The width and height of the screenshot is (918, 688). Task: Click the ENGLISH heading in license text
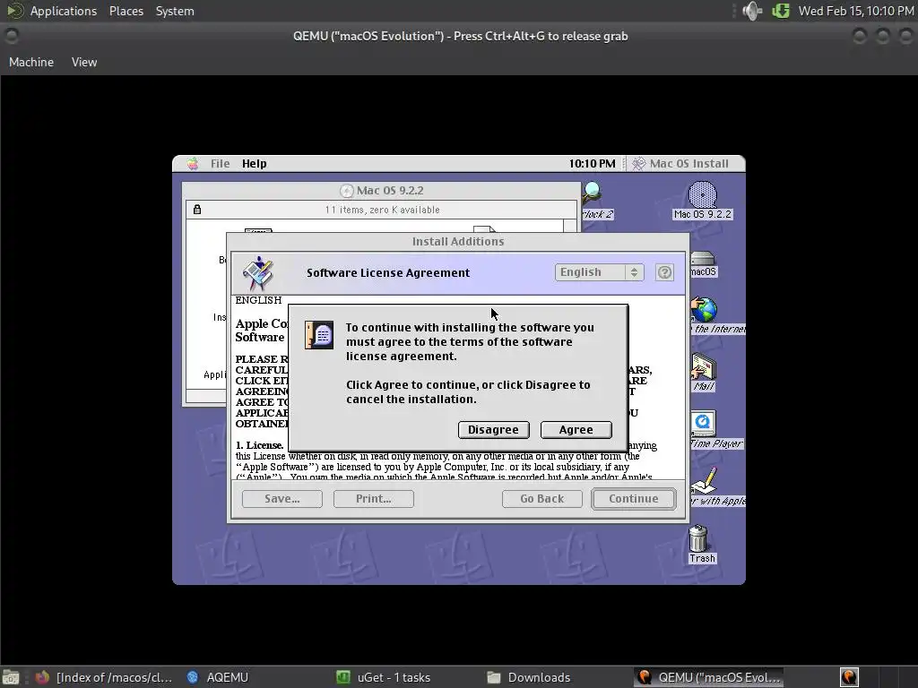pyautogui.click(x=258, y=300)
